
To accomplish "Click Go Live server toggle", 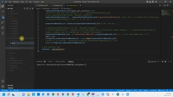I will point(161,91).
